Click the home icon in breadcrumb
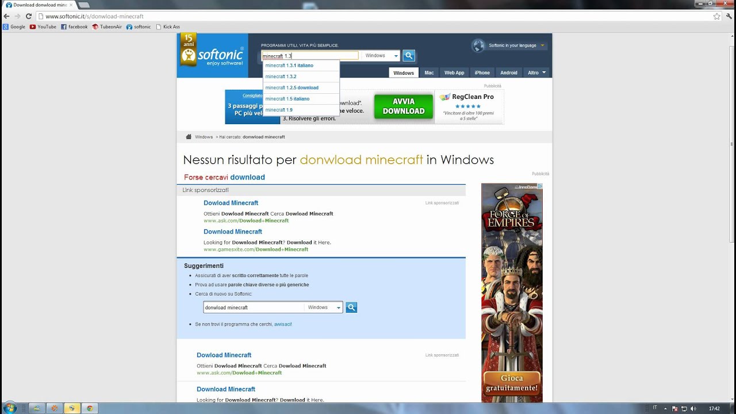The width and height of the screenshot is (736, 414). click(188, 137)
